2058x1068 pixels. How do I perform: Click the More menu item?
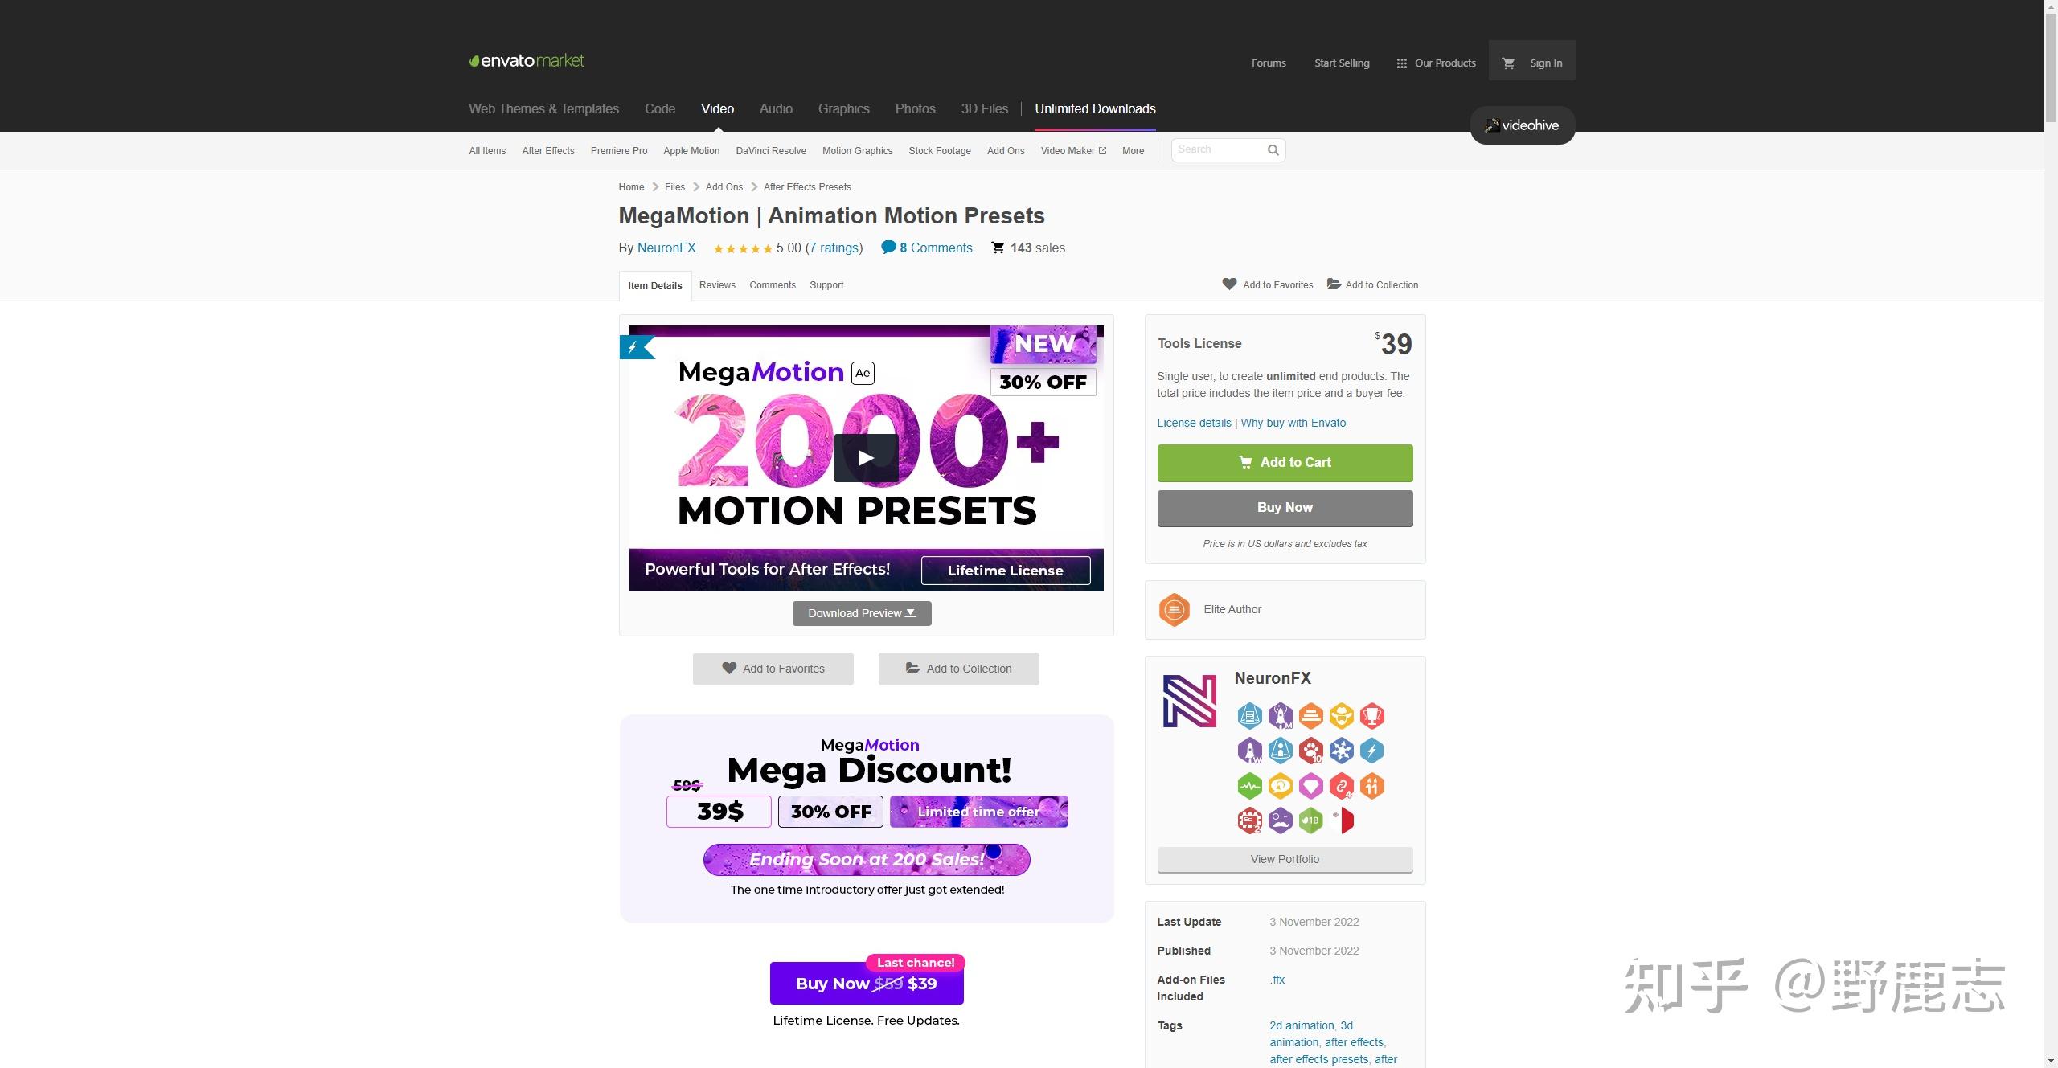click(1133, 149)
